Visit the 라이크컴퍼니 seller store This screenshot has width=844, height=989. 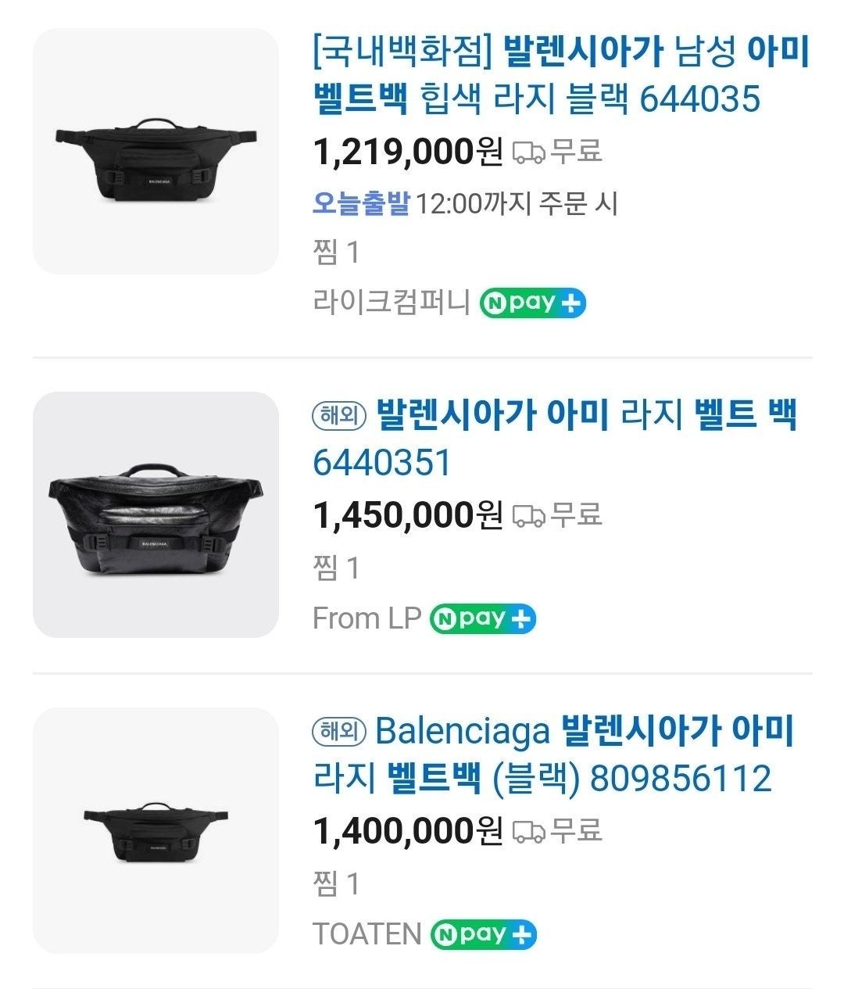391,303
